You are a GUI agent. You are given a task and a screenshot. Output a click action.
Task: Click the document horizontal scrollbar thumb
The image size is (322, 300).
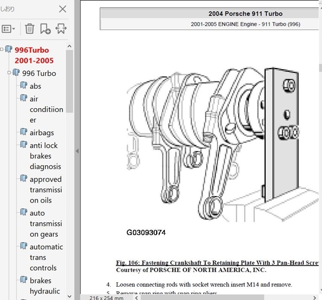click(202, 297)
